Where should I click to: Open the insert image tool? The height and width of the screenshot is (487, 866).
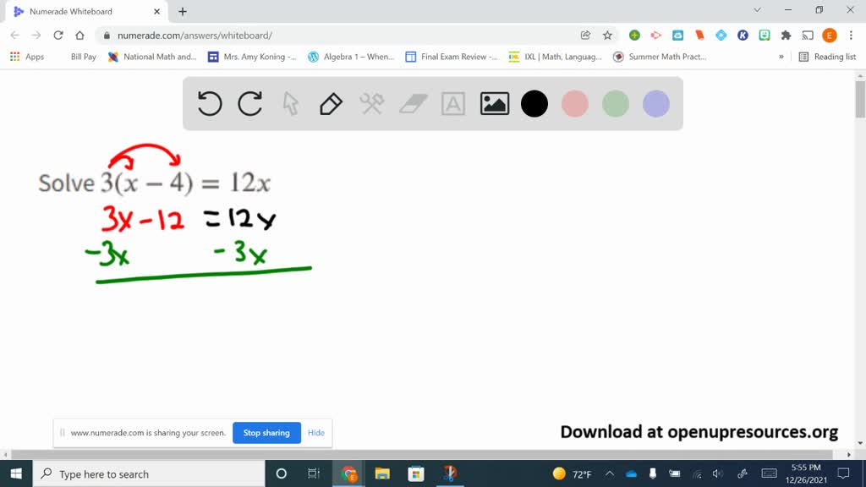494,103
